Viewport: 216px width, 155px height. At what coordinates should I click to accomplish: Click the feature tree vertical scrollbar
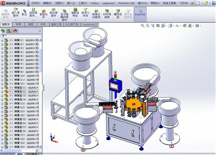[x=40, y=60]
